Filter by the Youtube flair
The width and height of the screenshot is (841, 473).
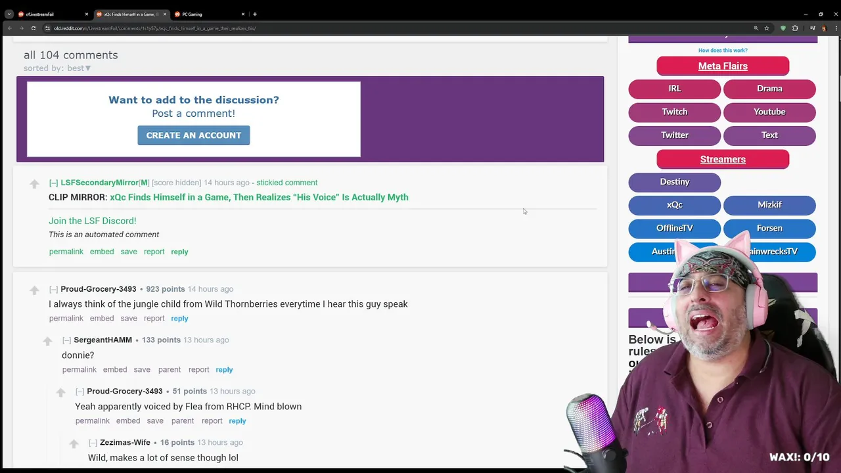click(769, 112)
